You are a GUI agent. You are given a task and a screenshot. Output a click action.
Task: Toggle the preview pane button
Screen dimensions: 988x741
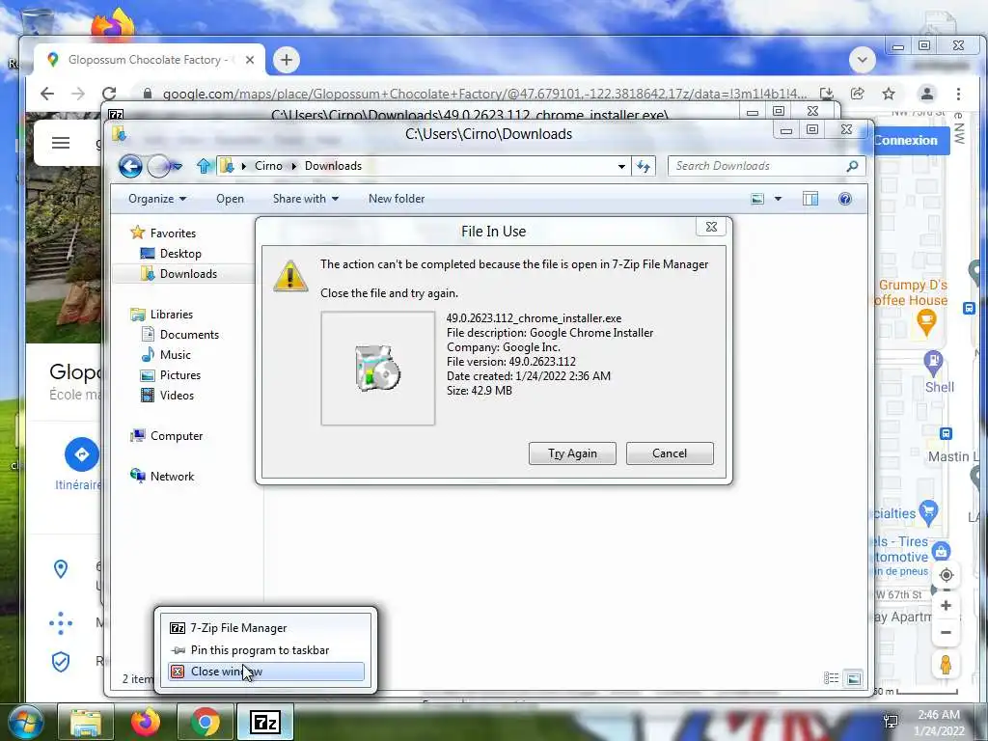coord(810,199)
